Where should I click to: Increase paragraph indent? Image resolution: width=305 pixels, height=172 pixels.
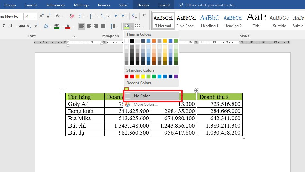(124, 16)
